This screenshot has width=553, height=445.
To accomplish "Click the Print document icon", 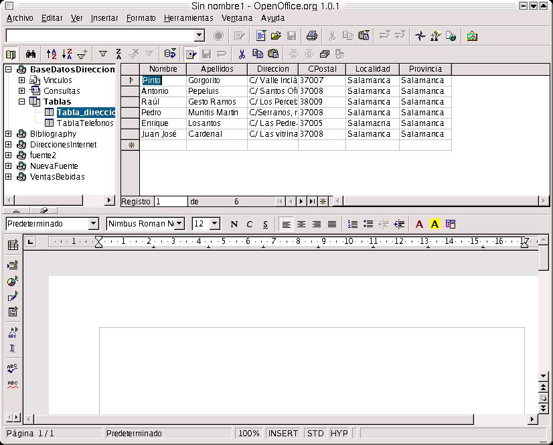I will click(311, 36).
